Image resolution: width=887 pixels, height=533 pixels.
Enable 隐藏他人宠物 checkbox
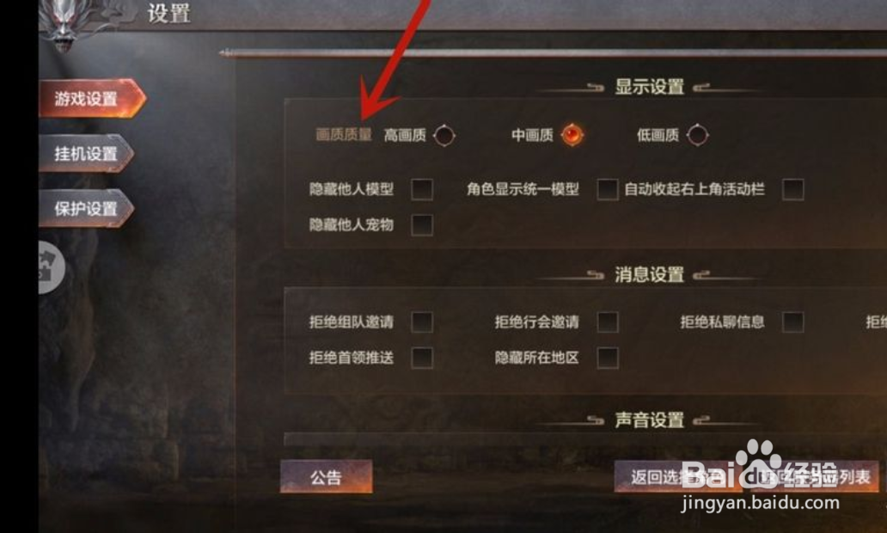pyautogui.click(x=422, y=225)
